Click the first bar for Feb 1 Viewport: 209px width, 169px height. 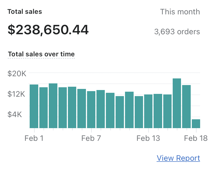pyautogui.click(x=34, y=106)
